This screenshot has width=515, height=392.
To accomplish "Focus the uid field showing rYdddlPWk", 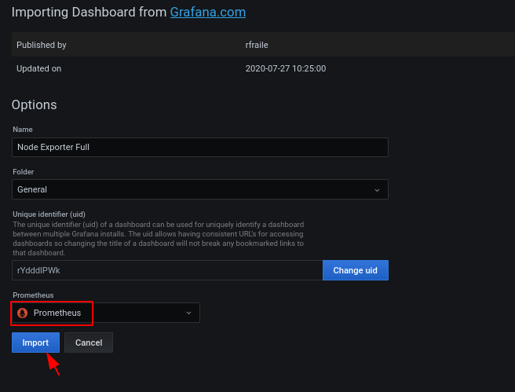I will [167, 270].
